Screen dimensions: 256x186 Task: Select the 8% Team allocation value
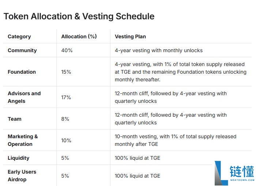[65, 119]
